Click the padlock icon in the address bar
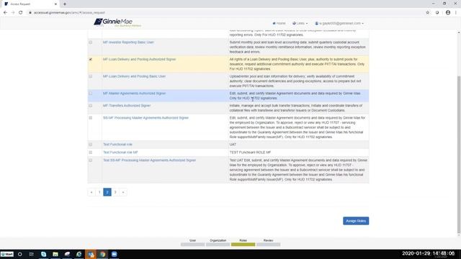 pos(30,13)
